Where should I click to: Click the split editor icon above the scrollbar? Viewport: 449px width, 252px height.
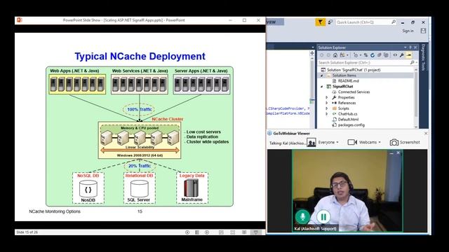(x=312, y=53)
